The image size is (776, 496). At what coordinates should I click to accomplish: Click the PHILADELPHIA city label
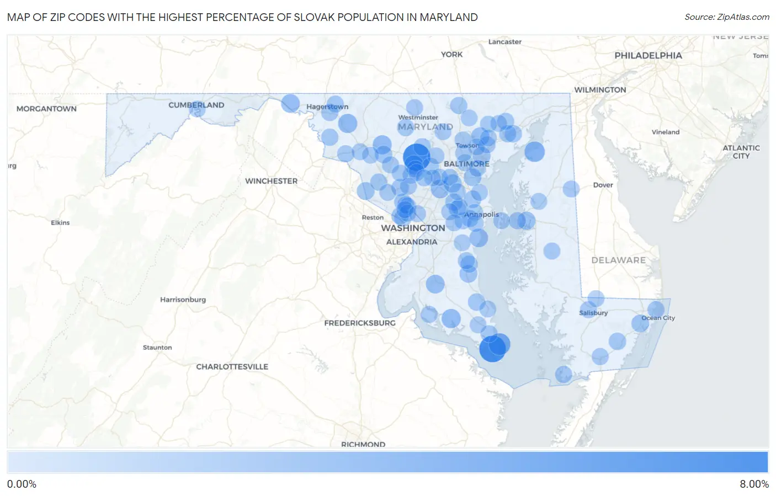(x=648, y=56)
